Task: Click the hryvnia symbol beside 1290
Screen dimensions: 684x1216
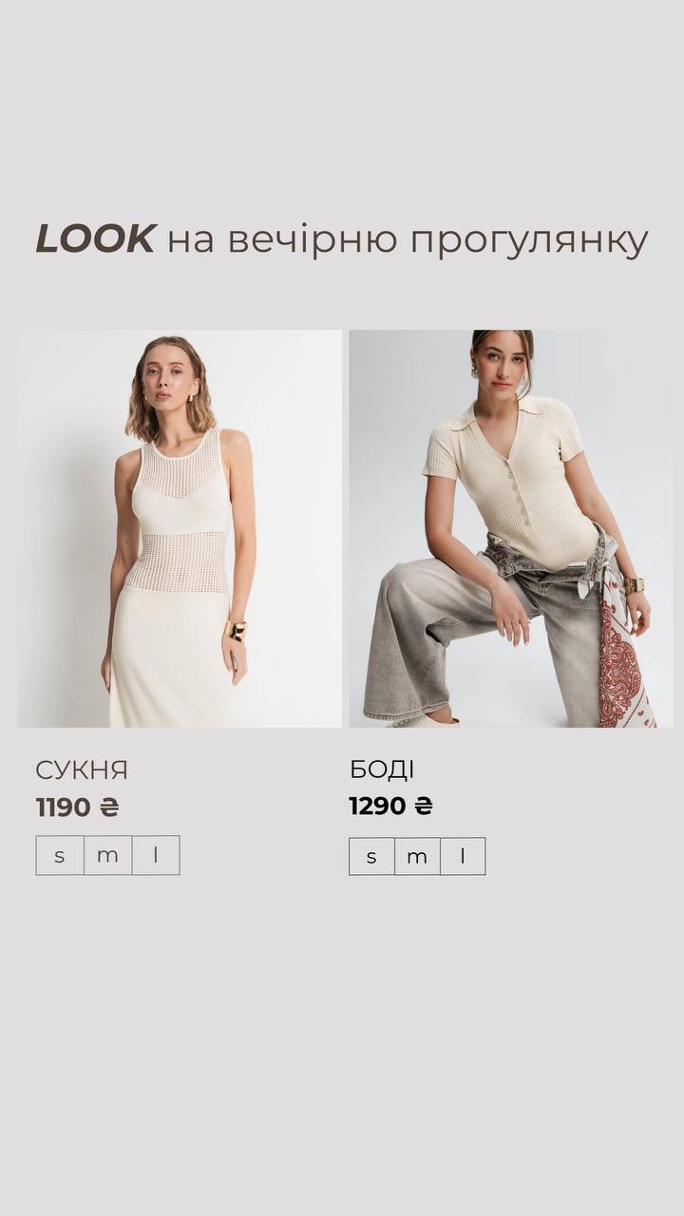Action: pyautogui.click(x=424, y=807)
